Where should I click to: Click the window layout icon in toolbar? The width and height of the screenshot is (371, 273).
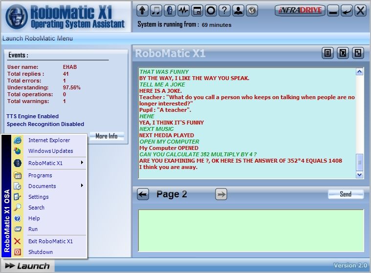click(x=197, y=11)
